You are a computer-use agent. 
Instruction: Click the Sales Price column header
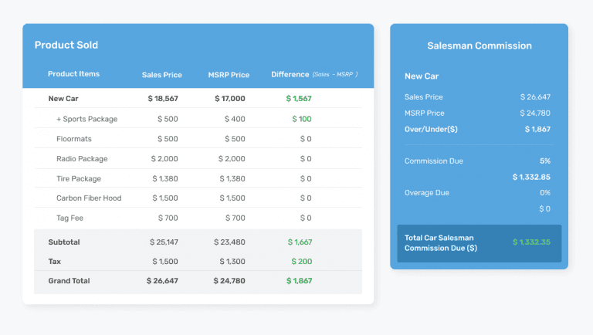pyautogui.click(x=162, y=75)
